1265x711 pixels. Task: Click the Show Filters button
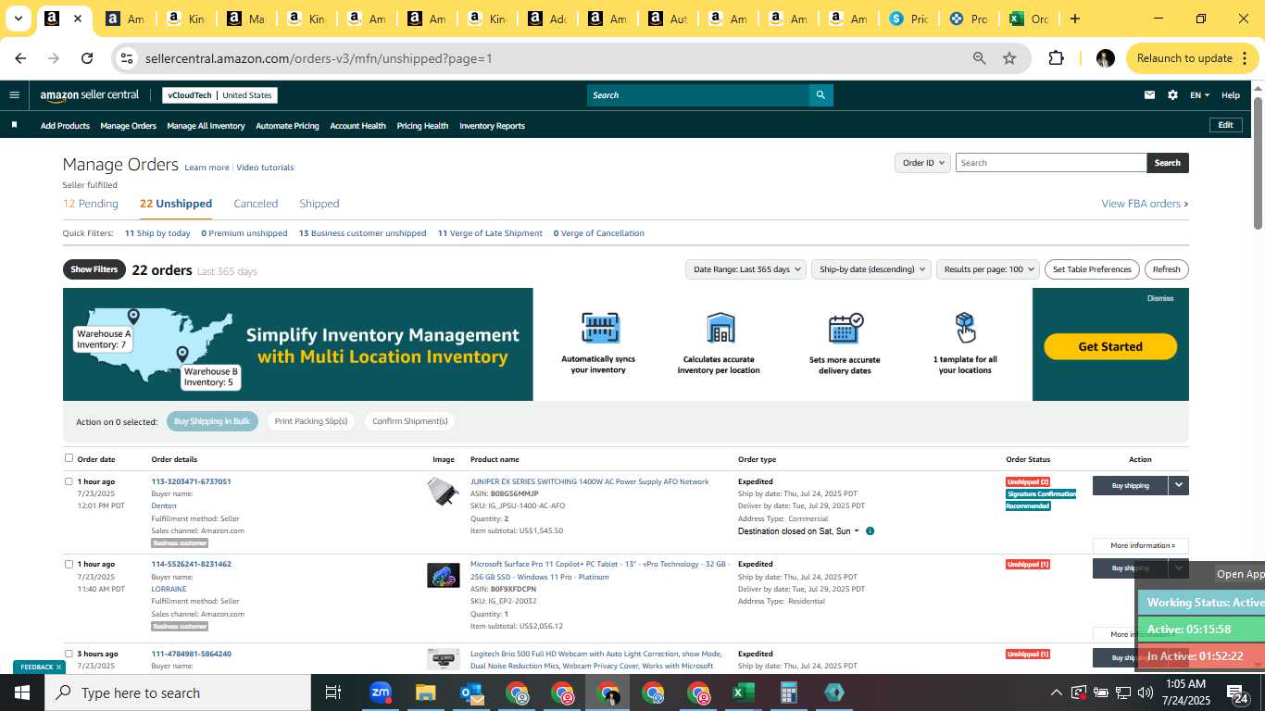(94, 269)
